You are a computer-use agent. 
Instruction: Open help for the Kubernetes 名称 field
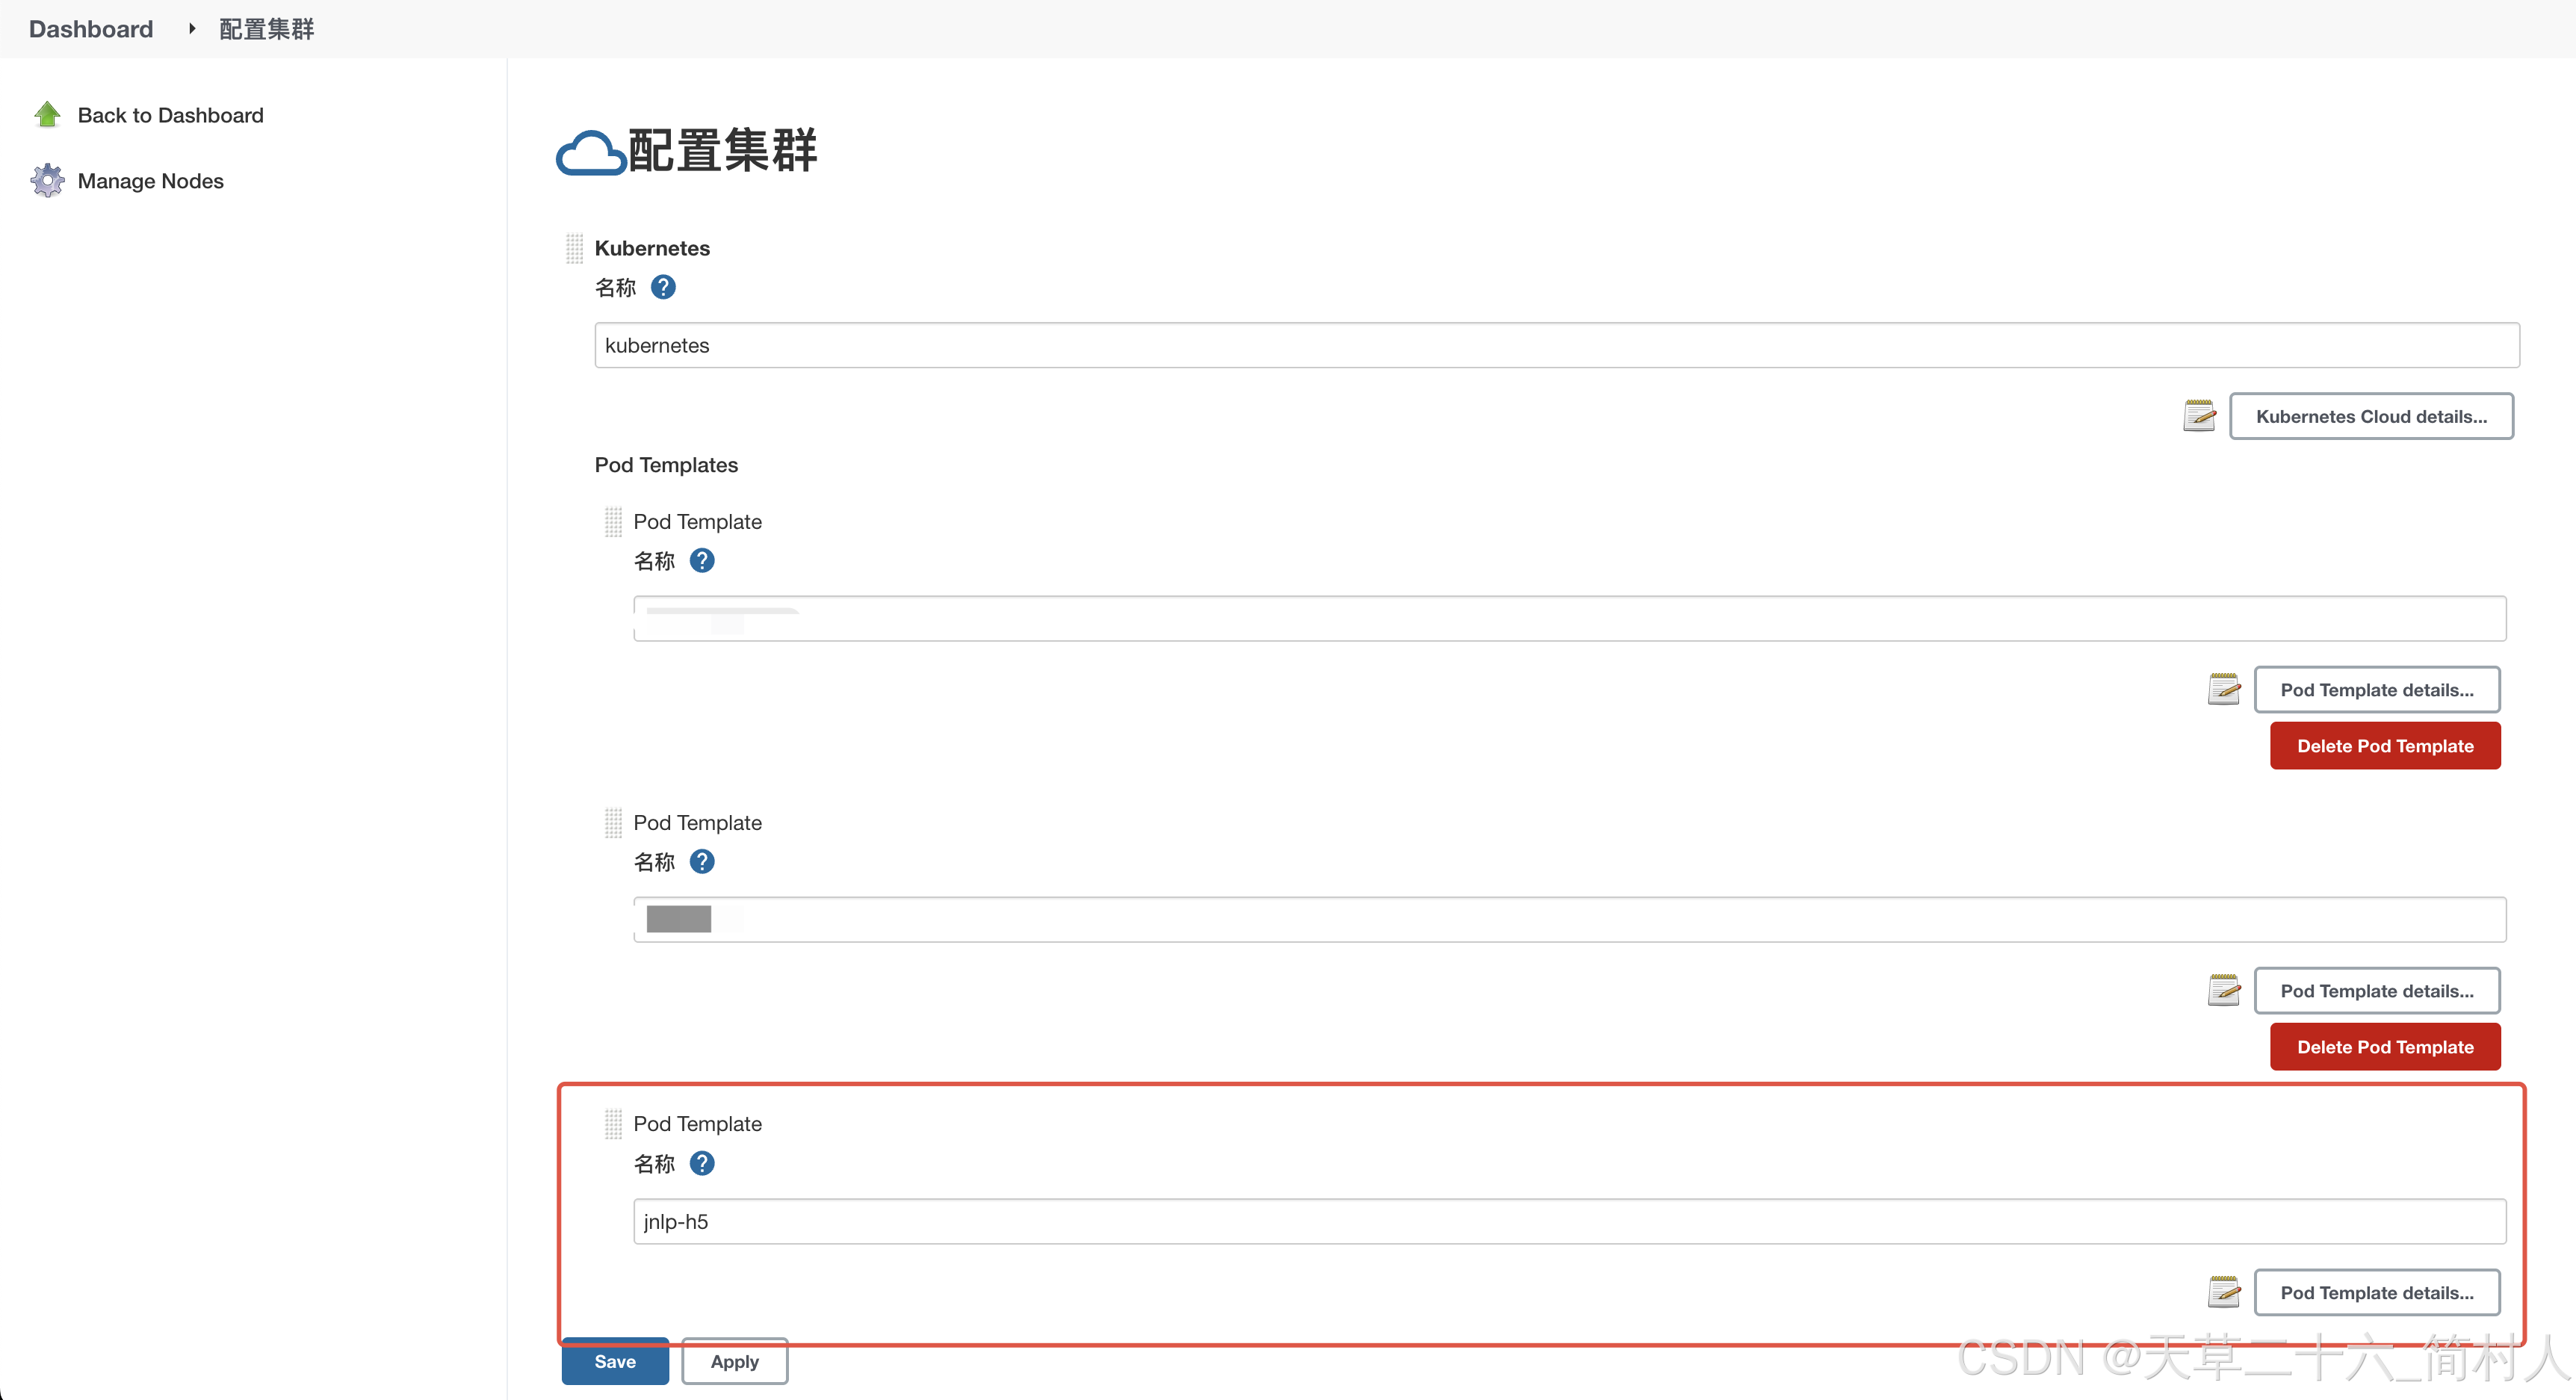663,287
